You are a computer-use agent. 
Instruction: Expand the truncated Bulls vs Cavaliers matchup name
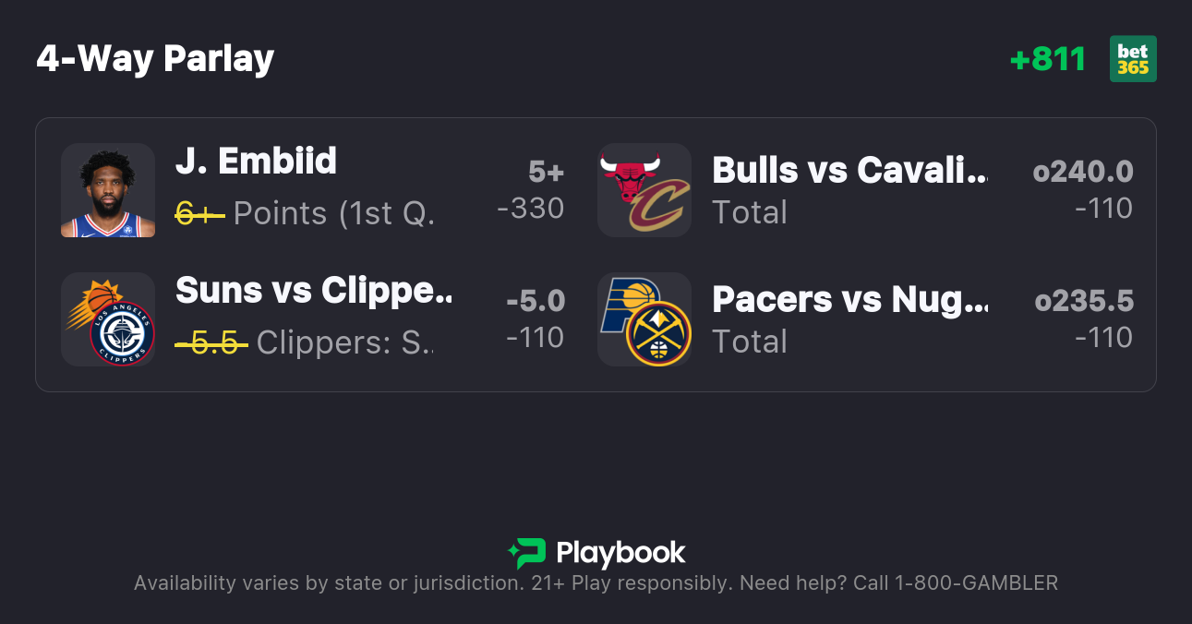pos(849,171)
